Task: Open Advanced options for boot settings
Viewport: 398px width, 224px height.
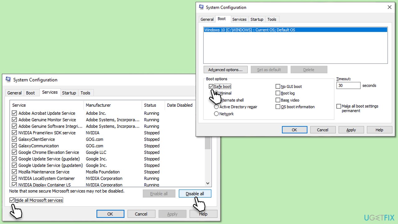Action: [x=225, y=69]
